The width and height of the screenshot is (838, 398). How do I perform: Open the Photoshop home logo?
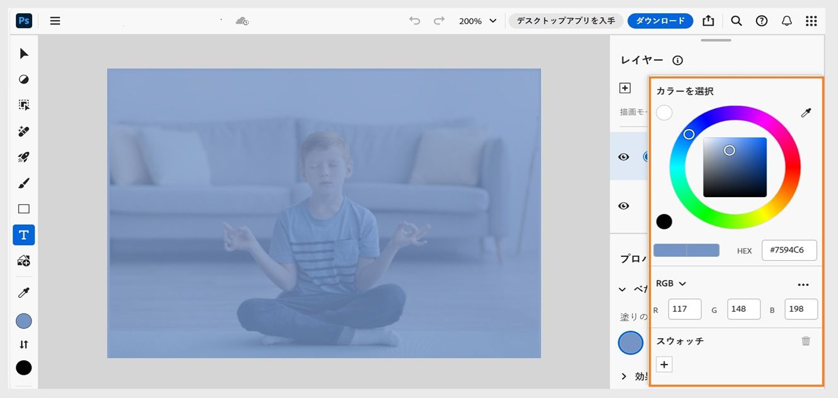[x=24, y=21]
